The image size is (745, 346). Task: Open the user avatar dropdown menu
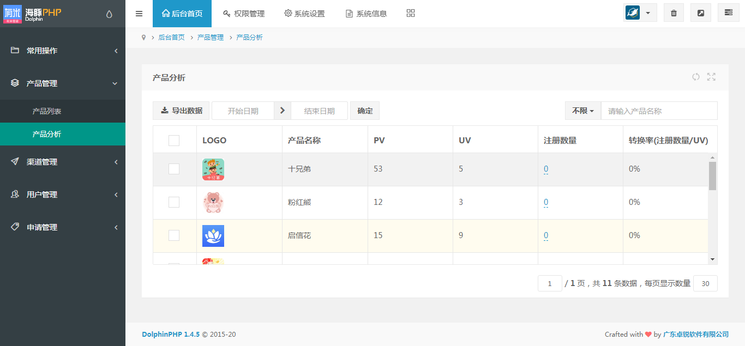(640, 13)
